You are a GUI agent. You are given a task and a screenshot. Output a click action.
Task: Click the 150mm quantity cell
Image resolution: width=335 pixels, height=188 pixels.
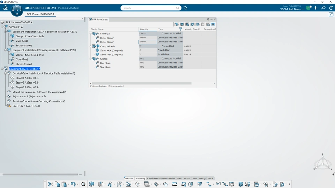(147, 42)
